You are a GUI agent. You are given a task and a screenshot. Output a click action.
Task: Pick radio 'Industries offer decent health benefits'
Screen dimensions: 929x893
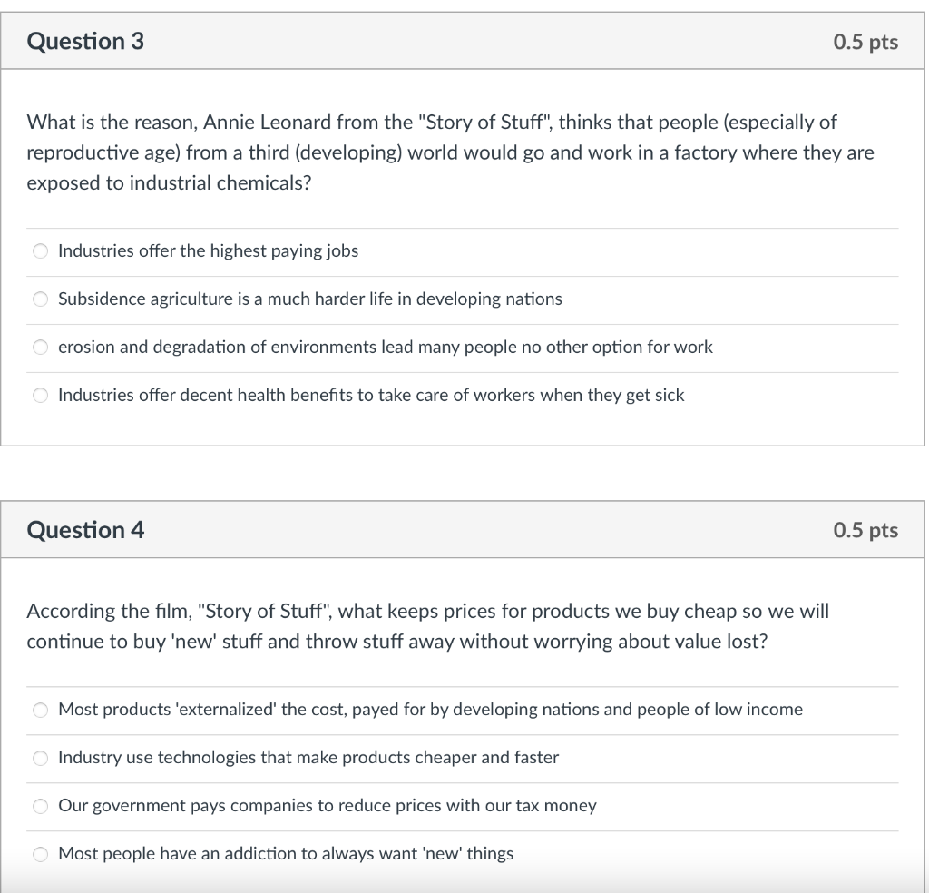pos(40,396)
